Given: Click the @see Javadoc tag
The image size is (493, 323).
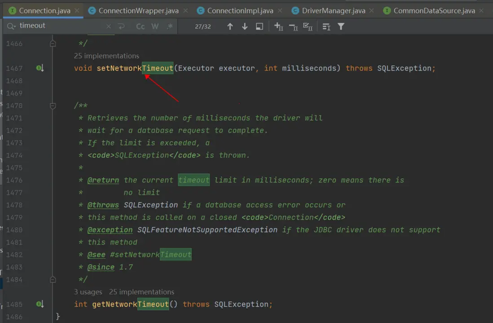Looking at the screenshot, I should click(96, 254).
